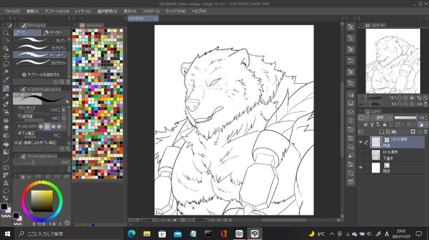Image resolution: width=429 pixels, height=240 pixels.
Task: Click the delete layer trash icon
Action: pos(425,132)
